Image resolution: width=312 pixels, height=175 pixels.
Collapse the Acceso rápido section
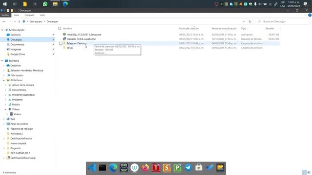(2, 30)
